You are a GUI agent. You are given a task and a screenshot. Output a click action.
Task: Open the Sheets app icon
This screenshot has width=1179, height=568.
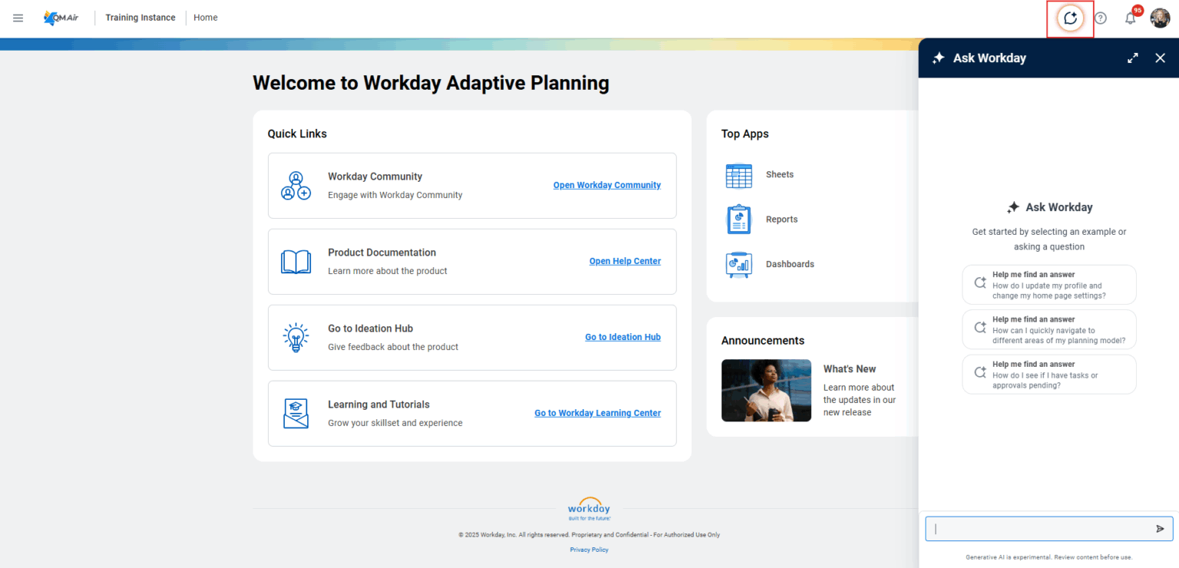click(738, 175)
